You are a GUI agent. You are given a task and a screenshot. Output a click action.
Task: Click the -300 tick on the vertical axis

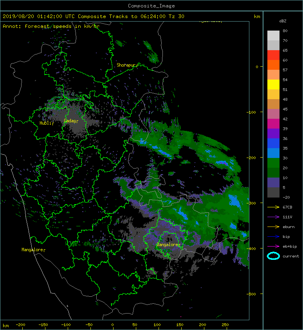tap(251, 203)
